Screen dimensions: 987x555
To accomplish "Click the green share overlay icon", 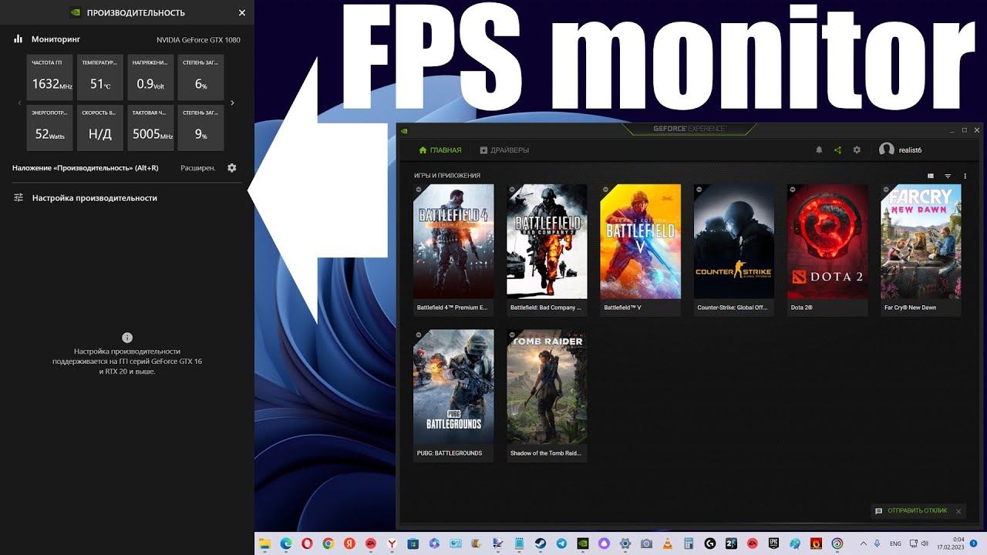I will 837,150.
